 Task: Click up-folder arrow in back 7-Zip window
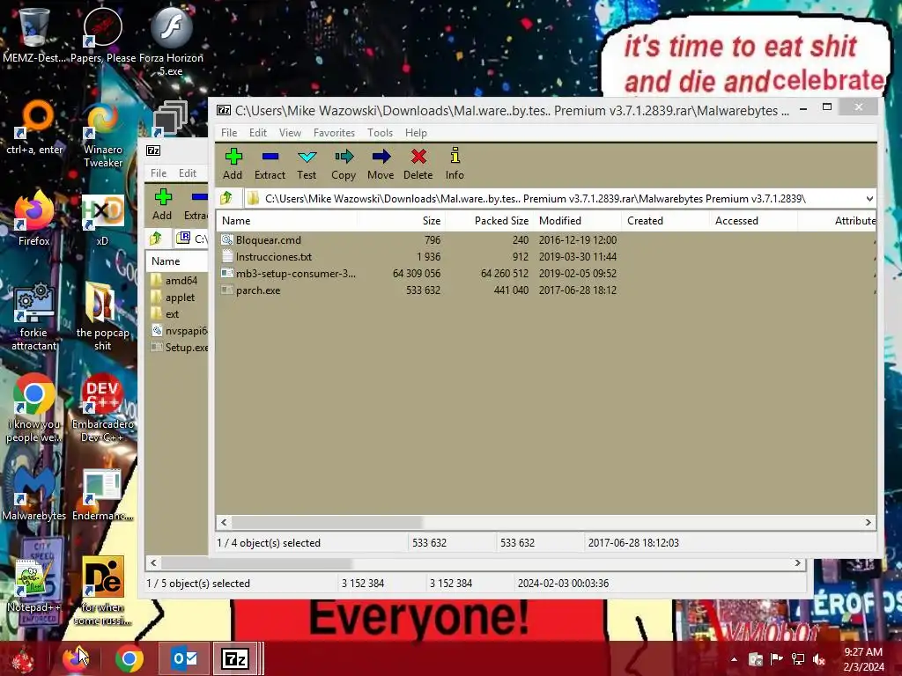pos(156,239)
